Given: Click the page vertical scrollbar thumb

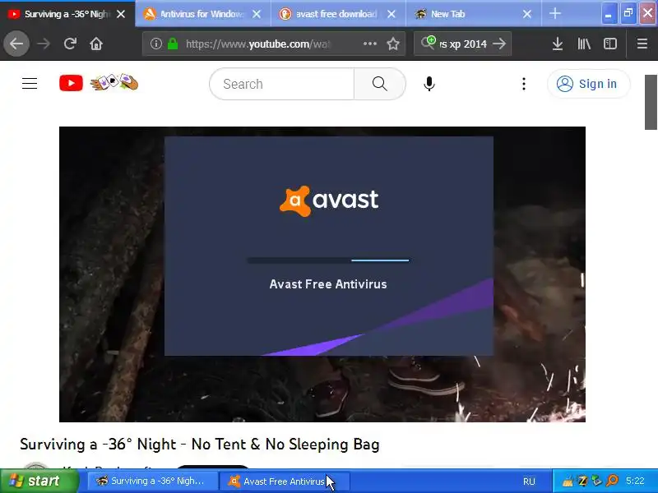Looking at the screenshot, I should 651,102.
